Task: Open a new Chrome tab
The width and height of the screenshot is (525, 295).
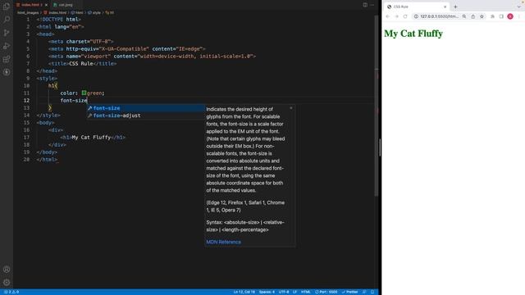Action: coord(455,7)
